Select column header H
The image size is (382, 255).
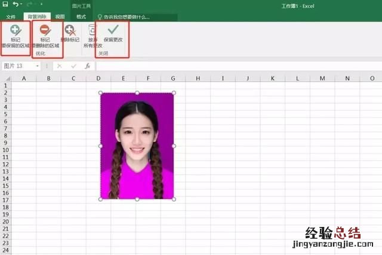(x=197, y=78)
